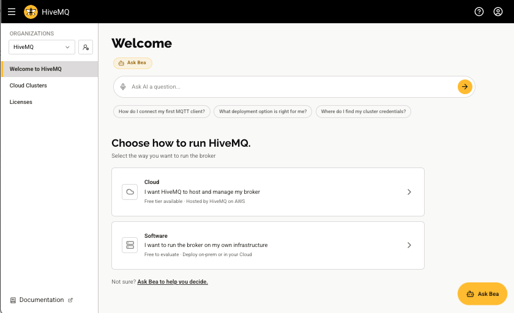Choose the Software self-hosted card
The image size is (514, 313).
268,246
